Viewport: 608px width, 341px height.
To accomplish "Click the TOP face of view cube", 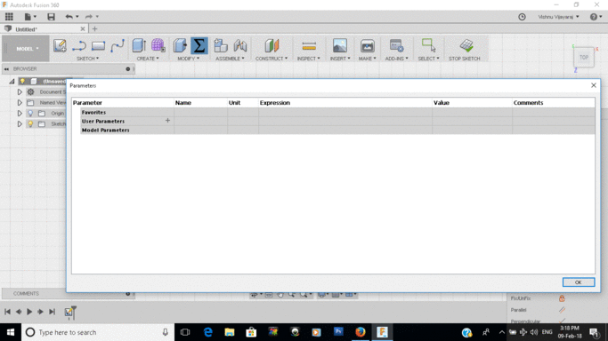I will tap(584, 57).
